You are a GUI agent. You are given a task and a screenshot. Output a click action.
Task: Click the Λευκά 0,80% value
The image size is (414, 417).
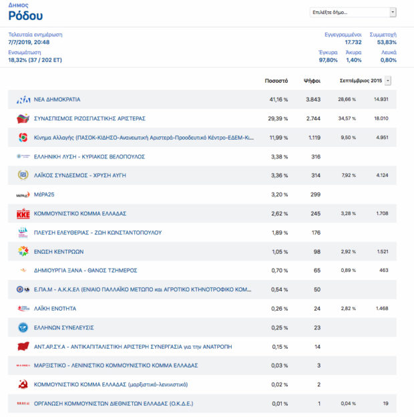pyautogui.click(x=388, y=60)
